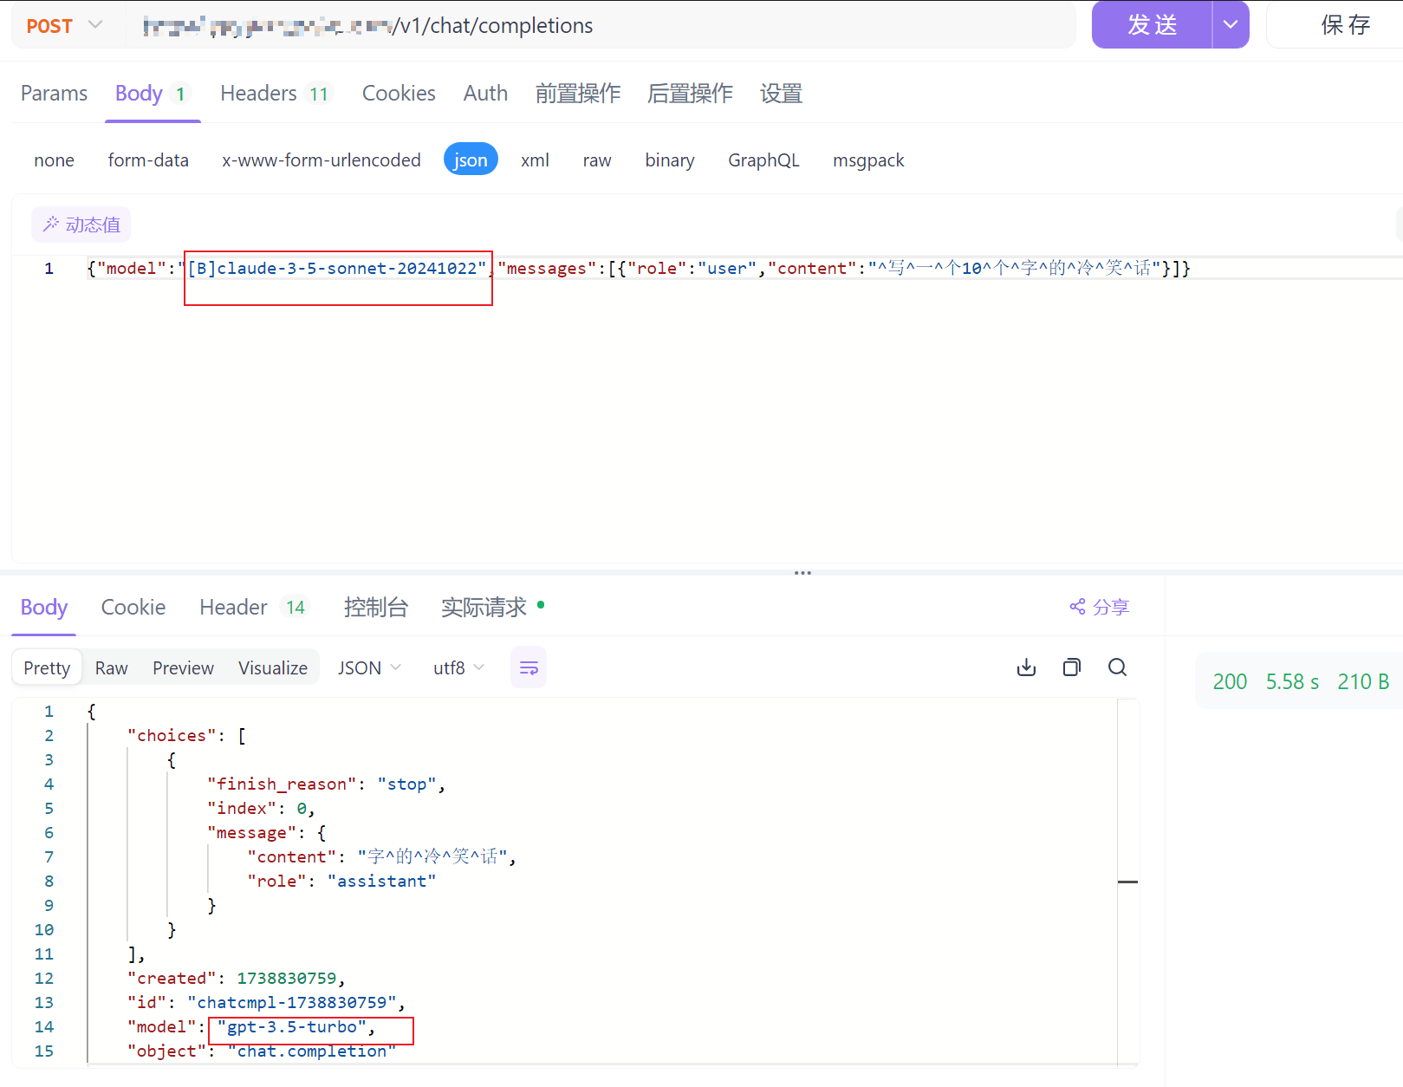Open the Auth tab
The image size is (1403, 1087).
485,93
